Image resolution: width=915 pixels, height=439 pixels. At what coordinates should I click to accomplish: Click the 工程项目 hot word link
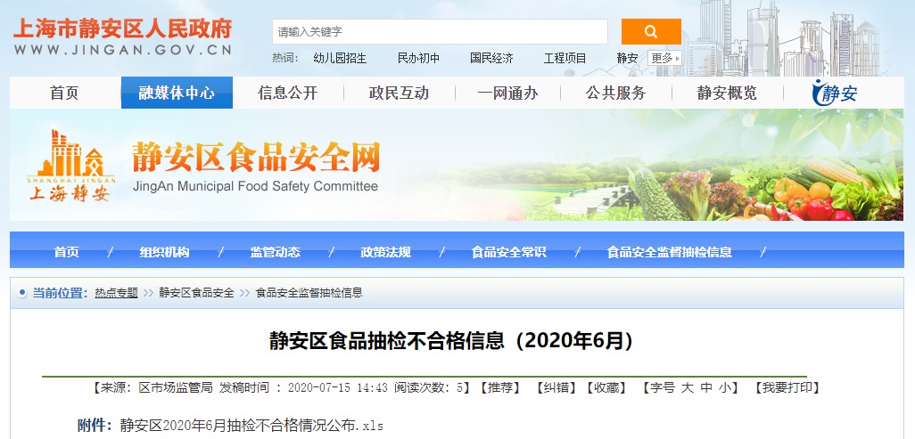(565, 58)
